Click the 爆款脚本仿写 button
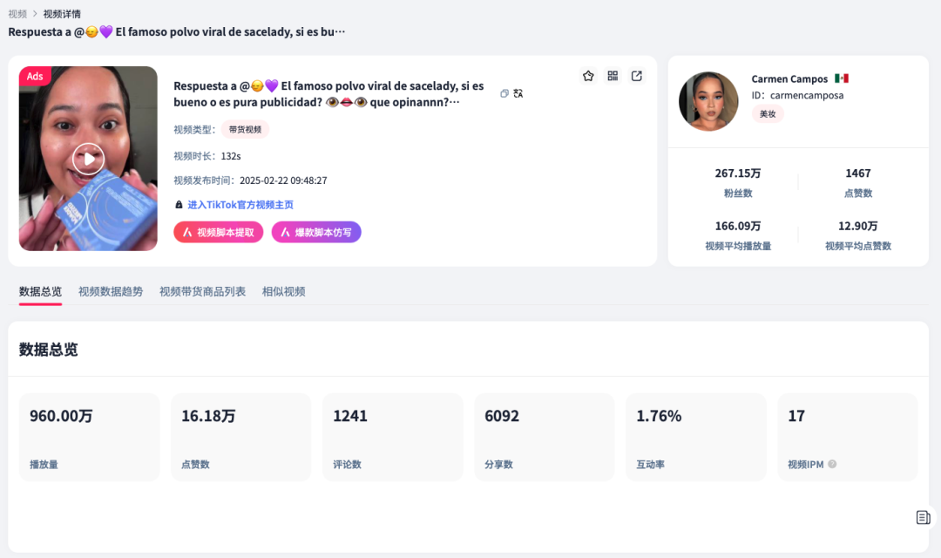This screenshot has width=941, height=558. click(316, 232)
